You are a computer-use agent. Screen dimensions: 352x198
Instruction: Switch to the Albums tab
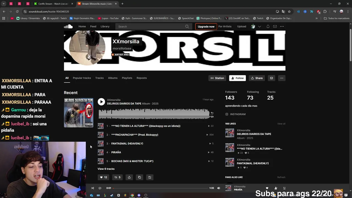pyautogui.click(x=112, y=78)
